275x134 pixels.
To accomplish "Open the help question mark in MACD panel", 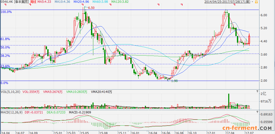I will 257,111.
